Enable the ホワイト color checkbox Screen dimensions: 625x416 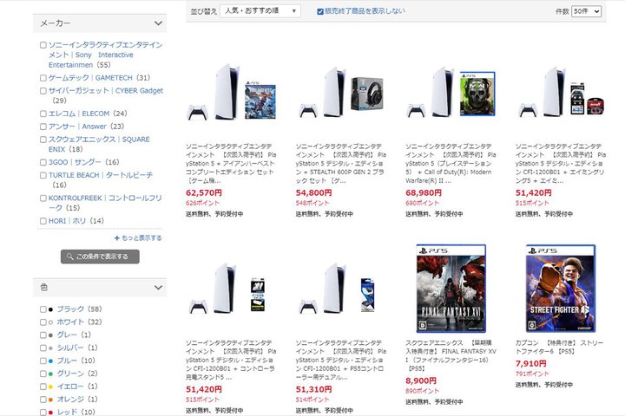(43, 322)
